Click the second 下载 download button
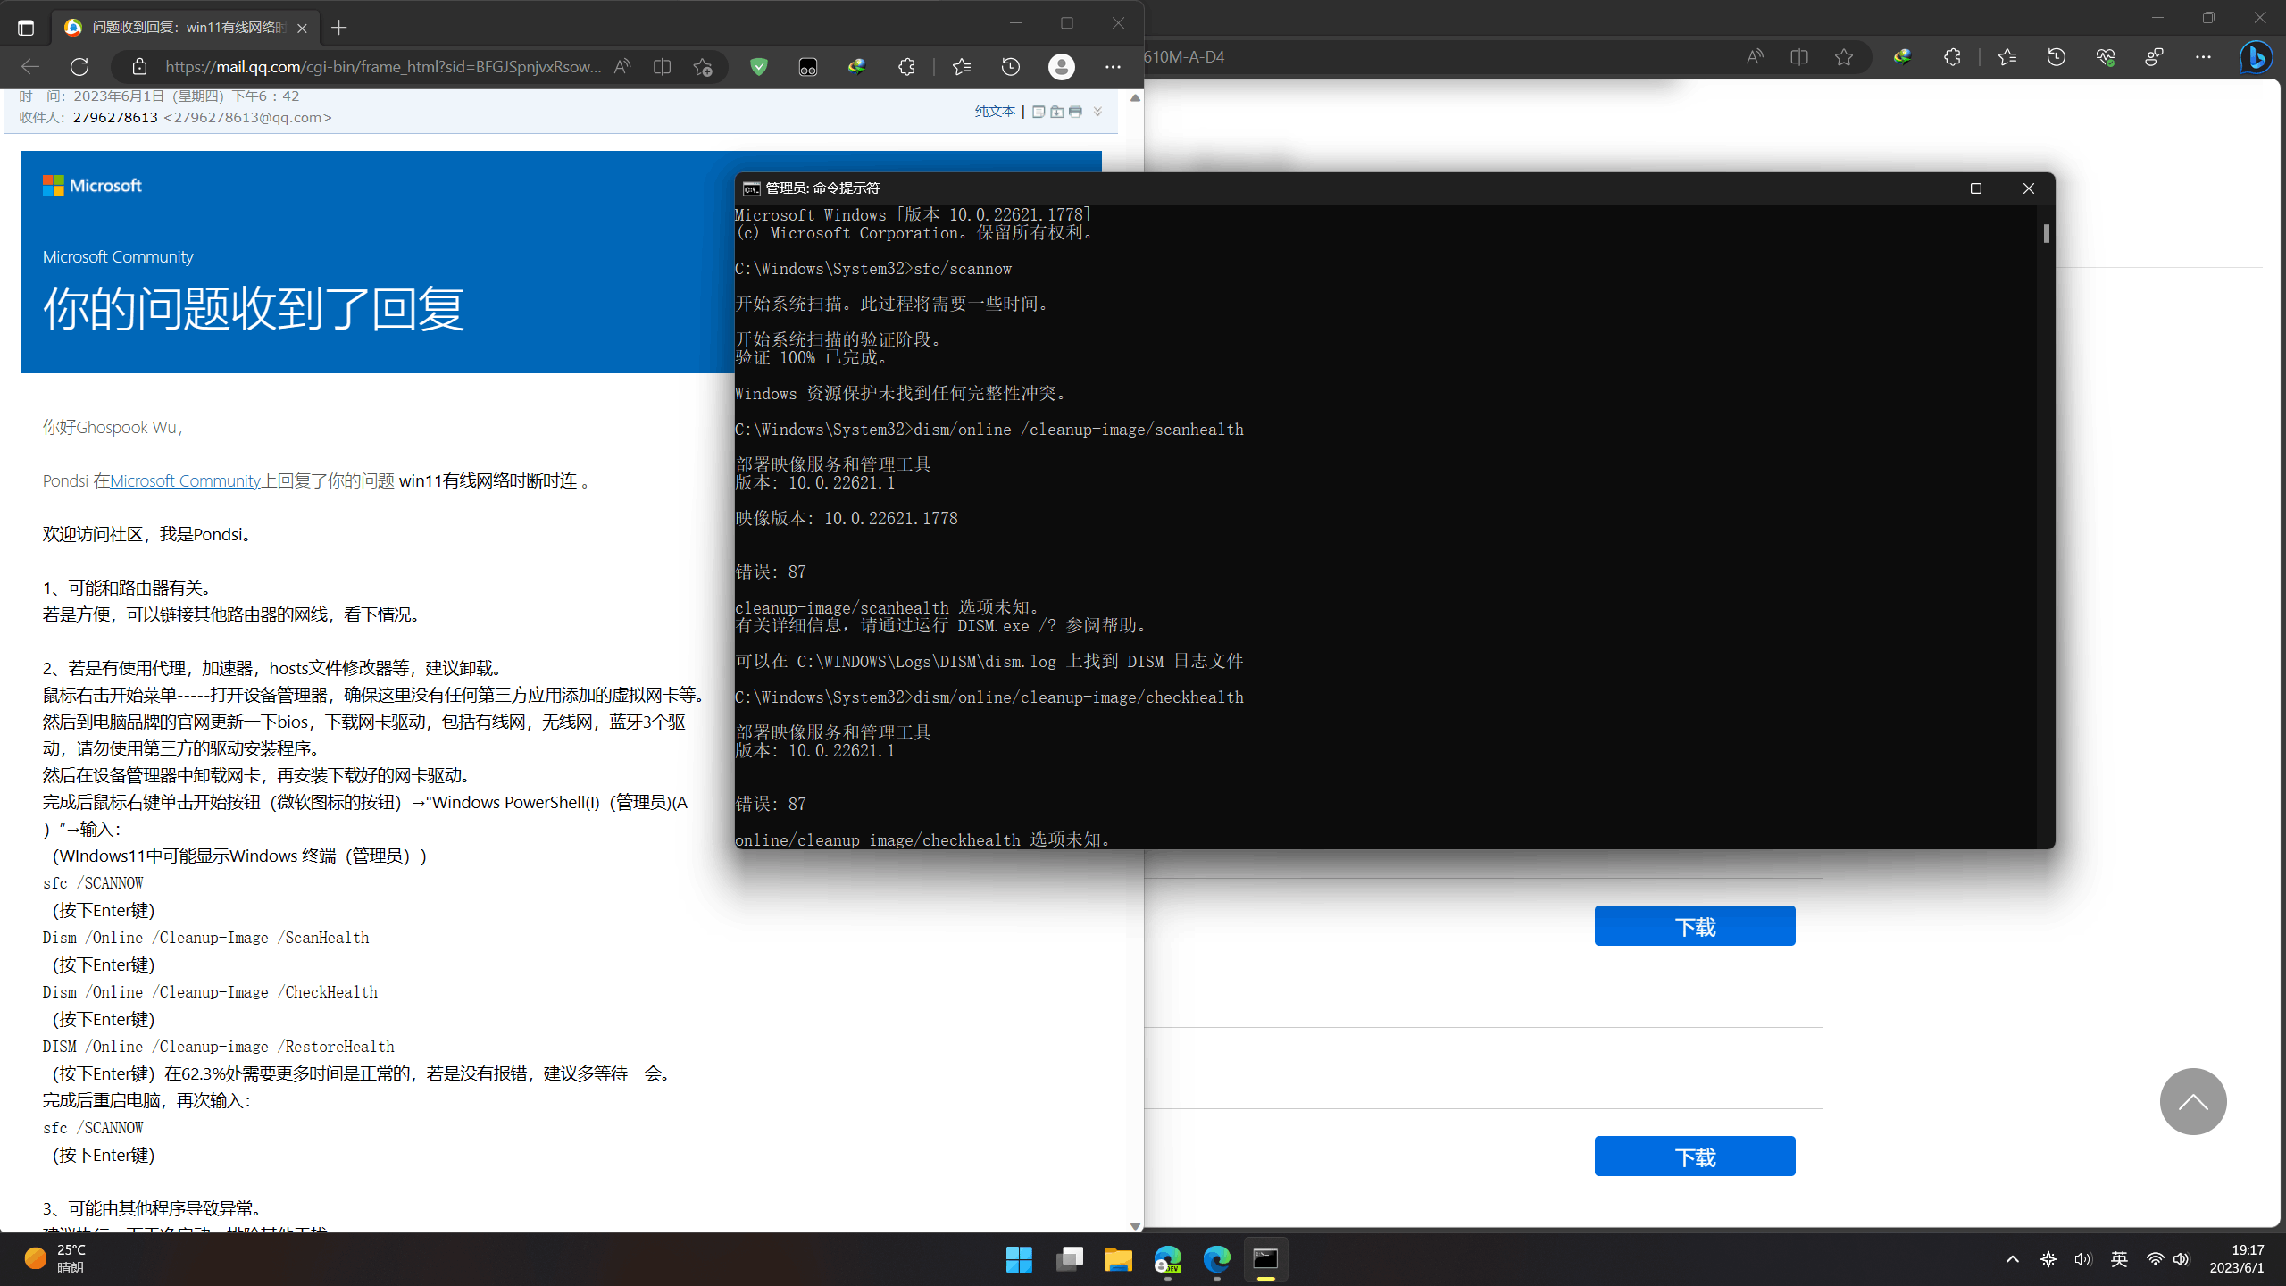Screen dimensions: 2286x1286 click(1694, 1157)
